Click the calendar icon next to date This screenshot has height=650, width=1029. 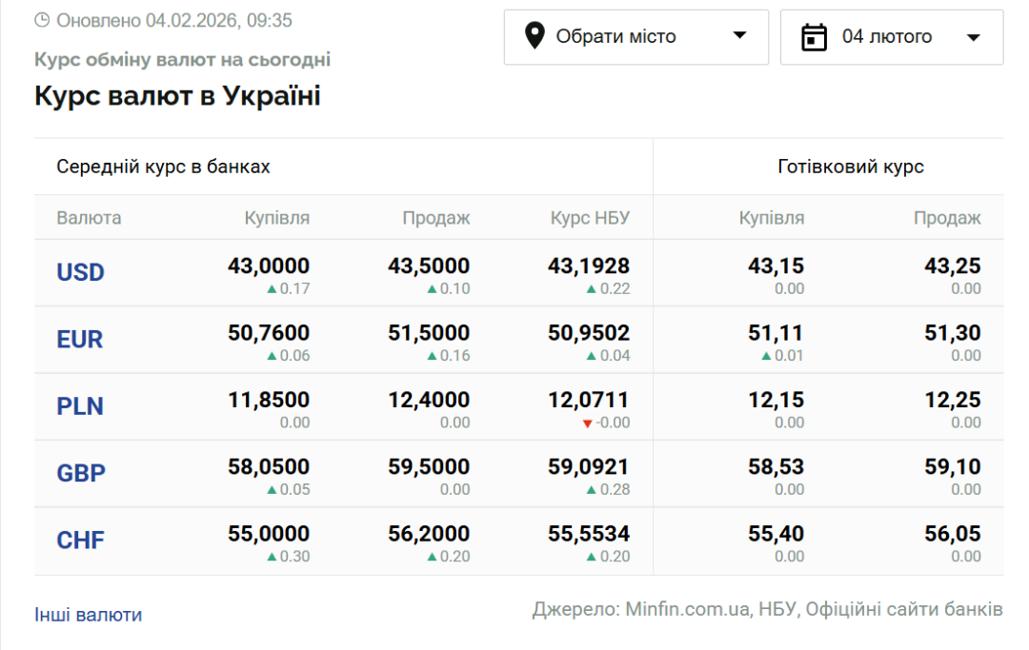[x=814, y=37]
